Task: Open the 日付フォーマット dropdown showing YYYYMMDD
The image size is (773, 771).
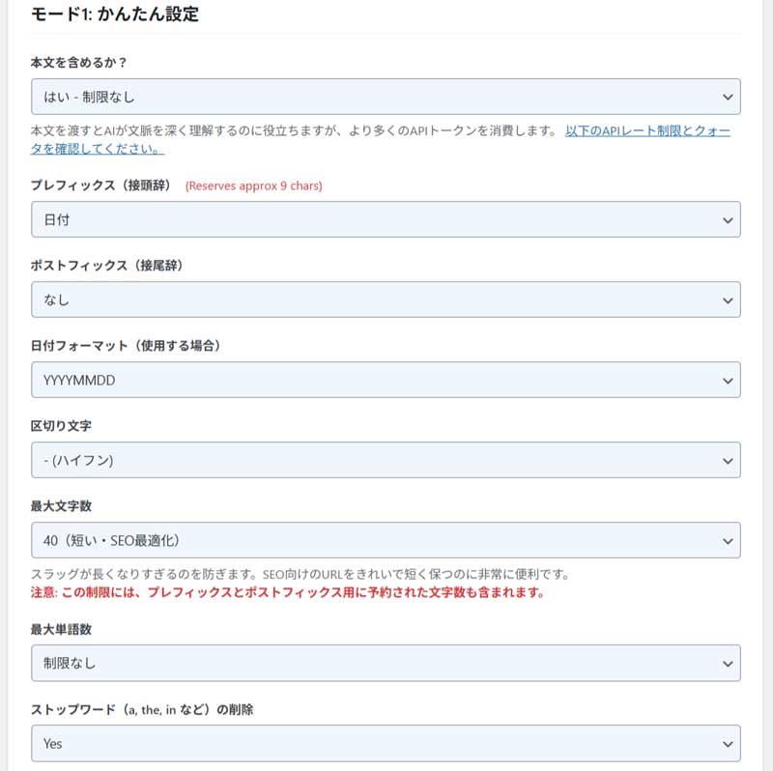Action: 386,380
